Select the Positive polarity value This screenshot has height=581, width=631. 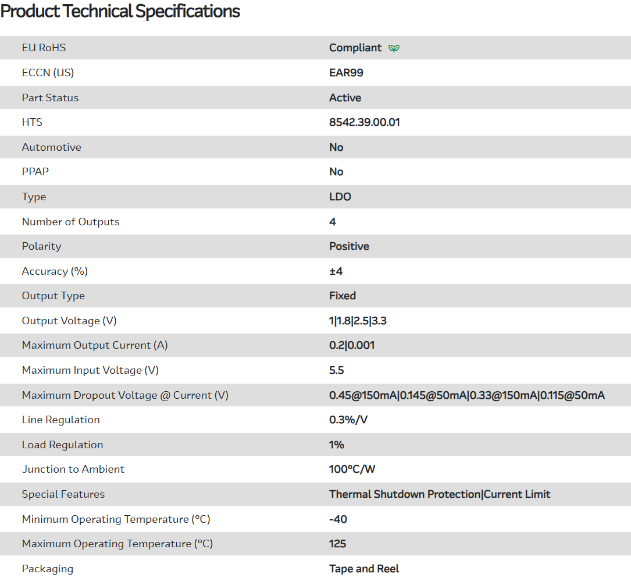point(349,246)
